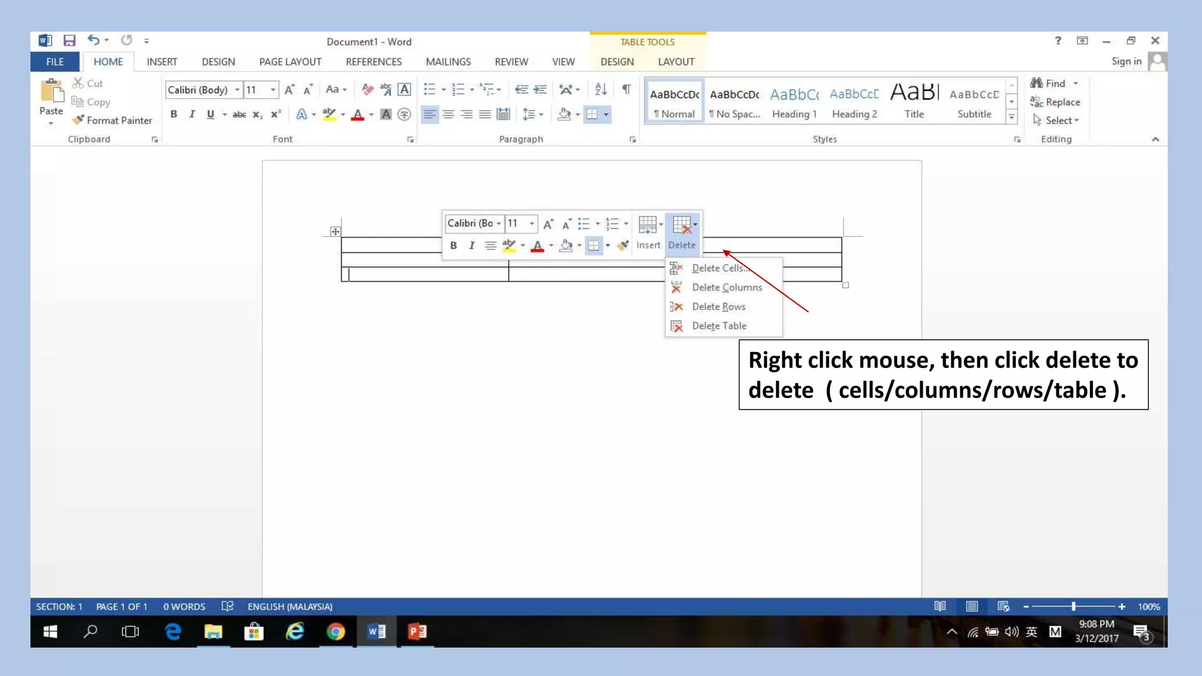Expand the Styles gallery More arrow
The image size is (1202, 676).
[x=1011, y=117]
